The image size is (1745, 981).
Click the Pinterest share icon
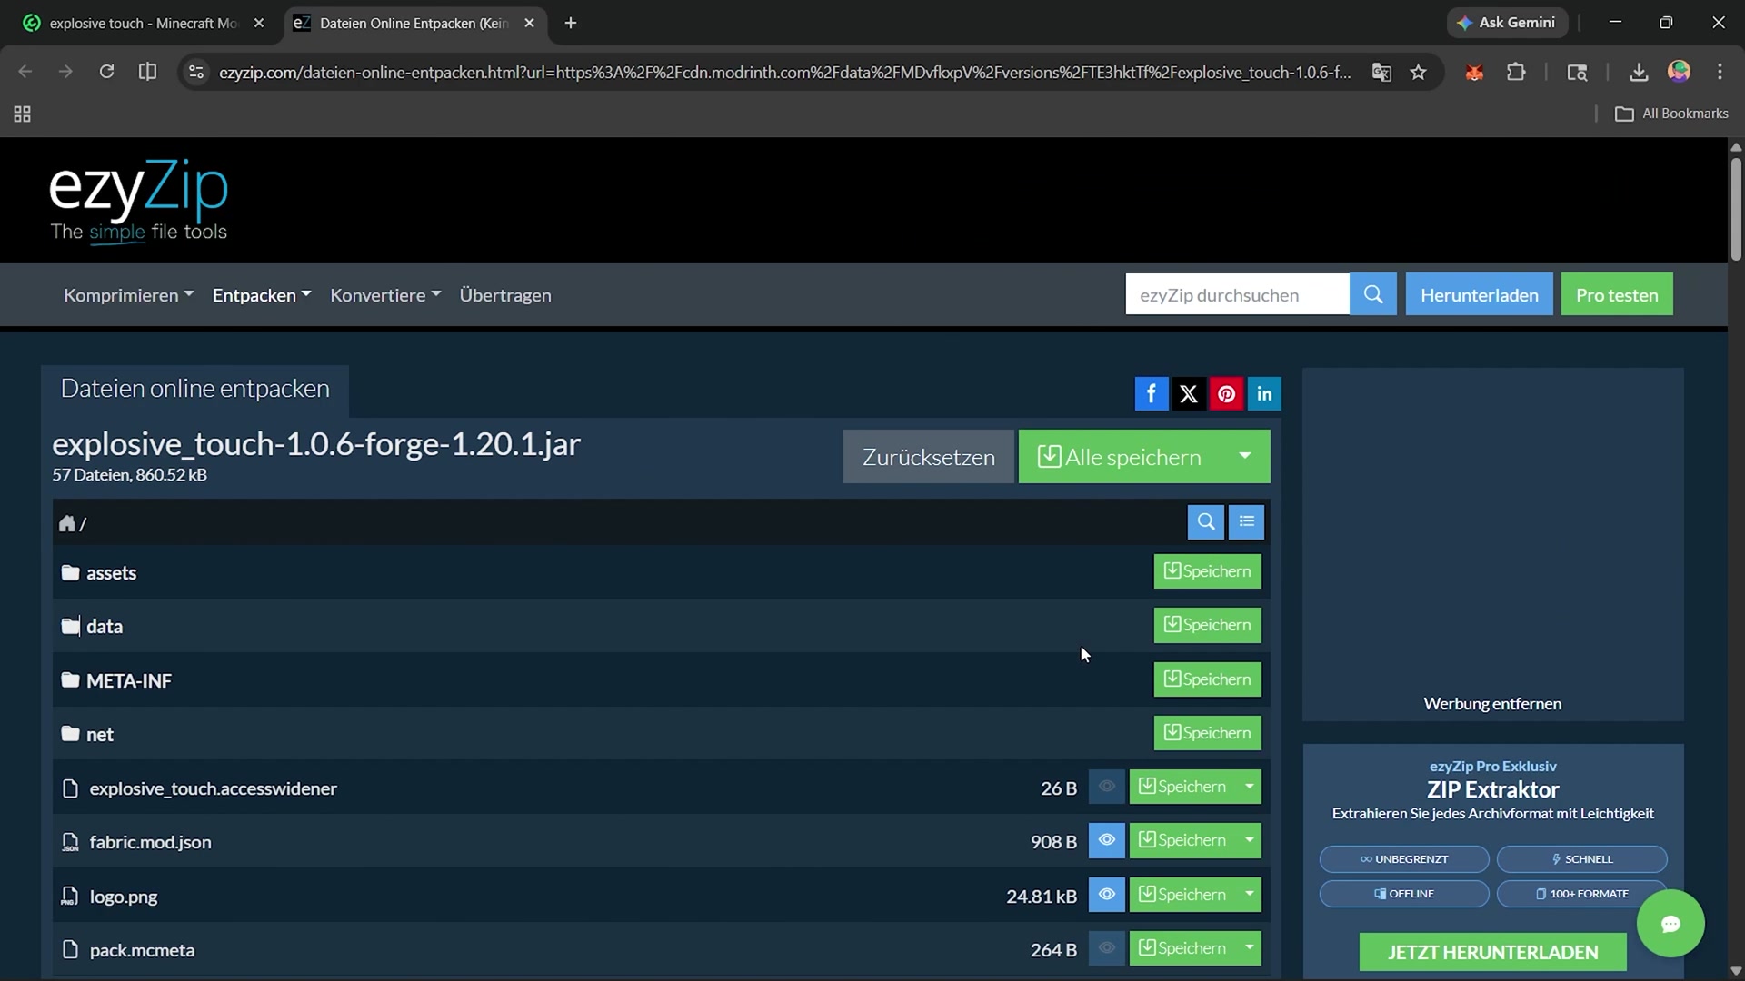pyautogui.click(x=1226, y=393)
